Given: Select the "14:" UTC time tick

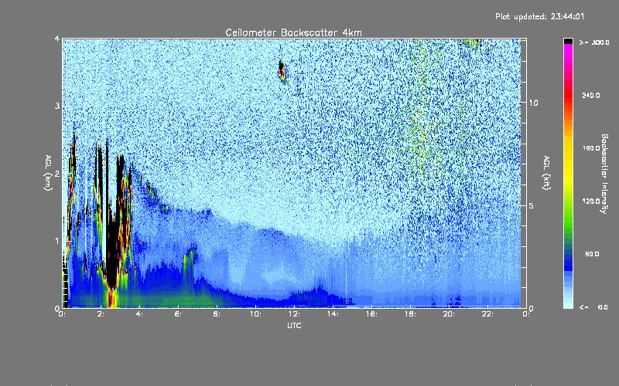Looking at the screenshot, I should (333, 314).
